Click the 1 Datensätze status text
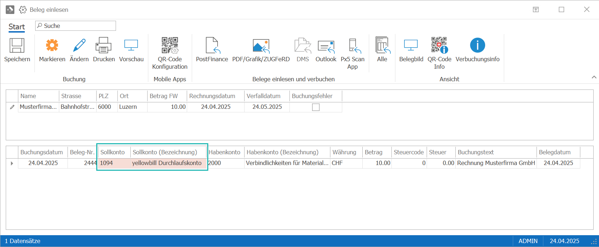 point(22,241)
